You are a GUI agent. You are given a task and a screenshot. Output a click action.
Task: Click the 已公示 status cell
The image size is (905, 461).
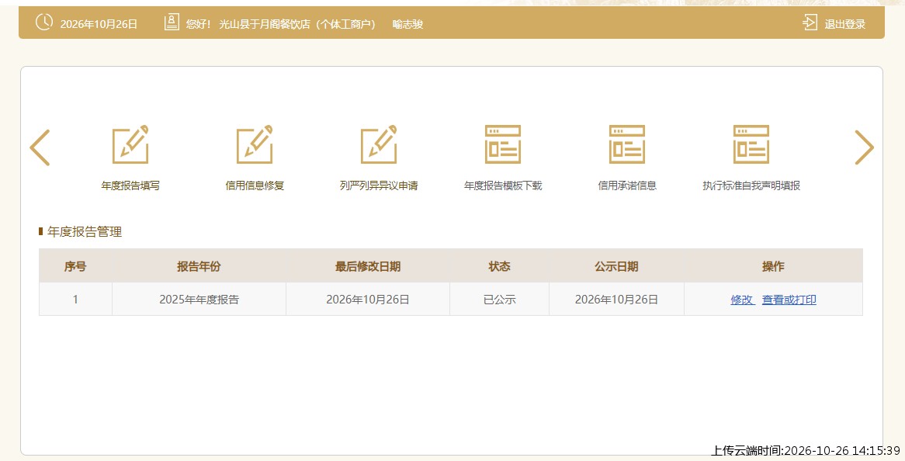click(x=500, y=300)
